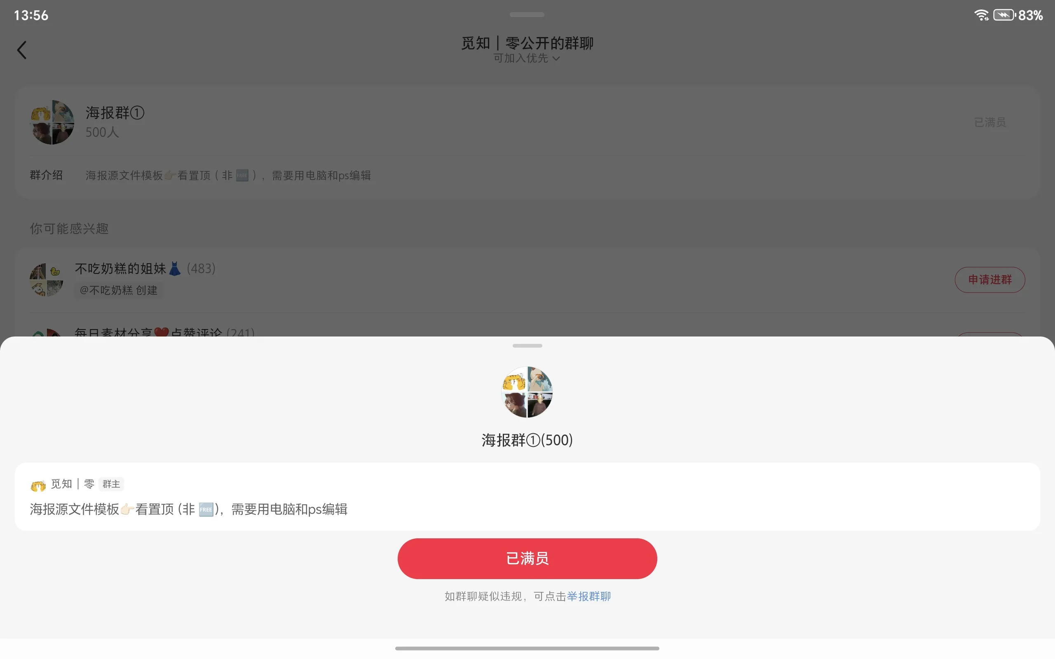Viewport: 1055px width, 659px height.
Task: Tap the 海报群① group avatar in the list
Action: pyautogui.click(x=52, y=122)
